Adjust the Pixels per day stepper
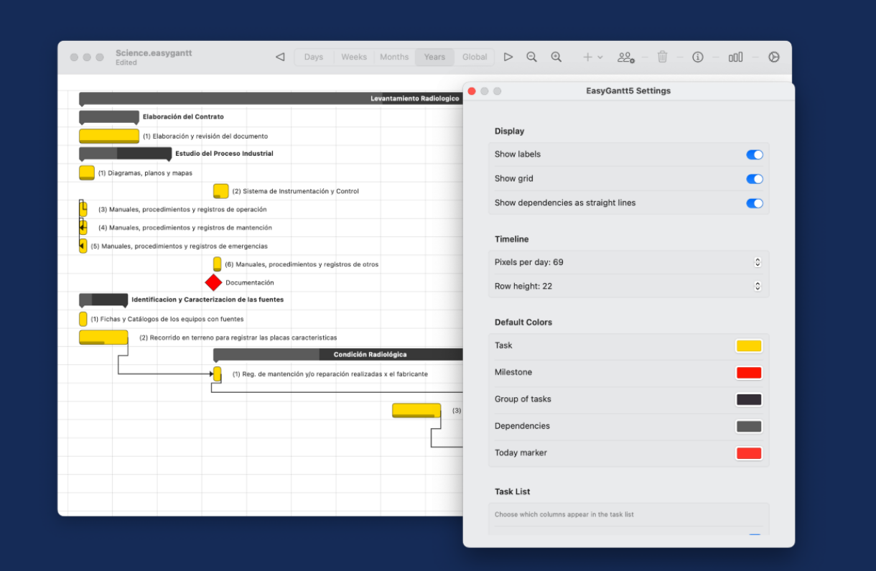876x571 pixels. point(757,262)
